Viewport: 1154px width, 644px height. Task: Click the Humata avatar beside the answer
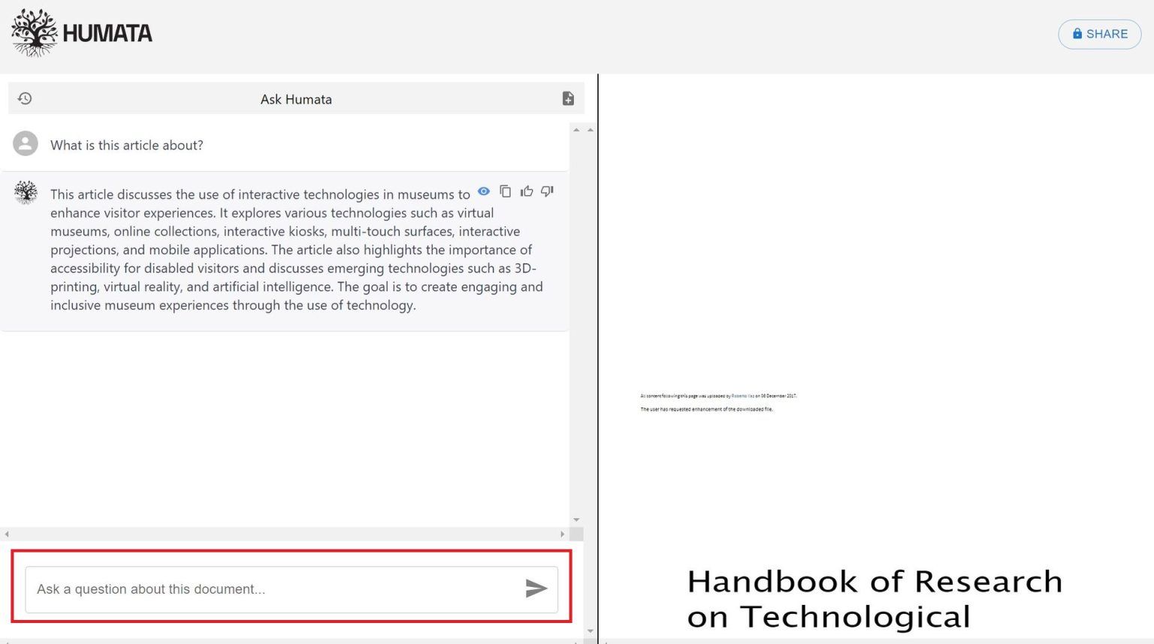[x=26, y=192]
